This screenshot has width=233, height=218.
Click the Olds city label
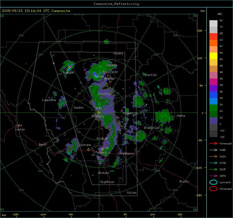(99, 108)
